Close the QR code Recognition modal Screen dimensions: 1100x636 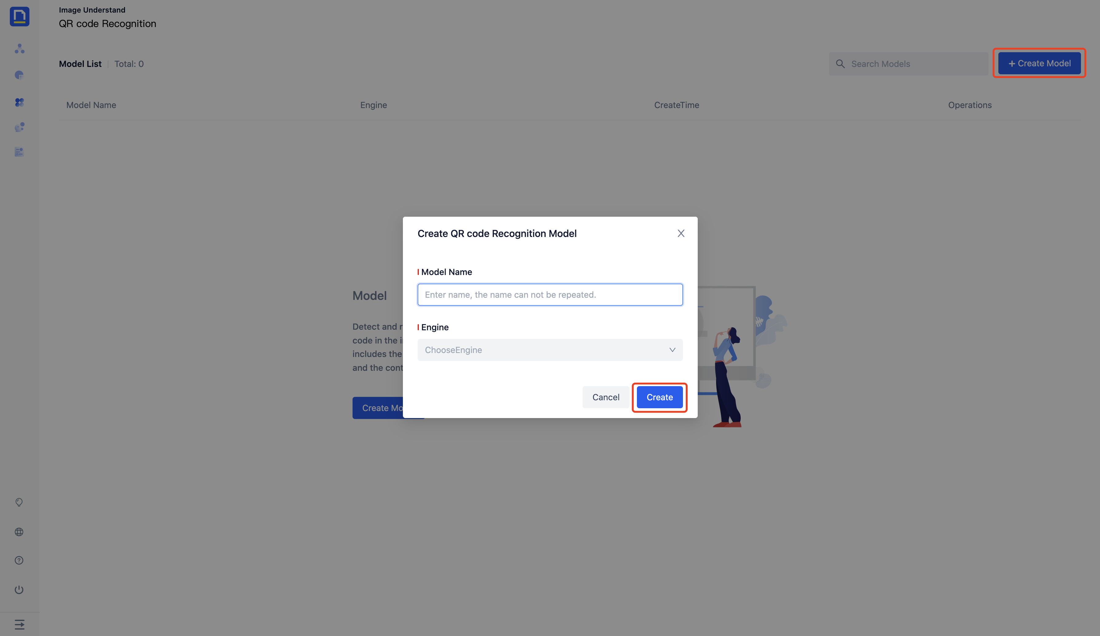coord(680,233)
